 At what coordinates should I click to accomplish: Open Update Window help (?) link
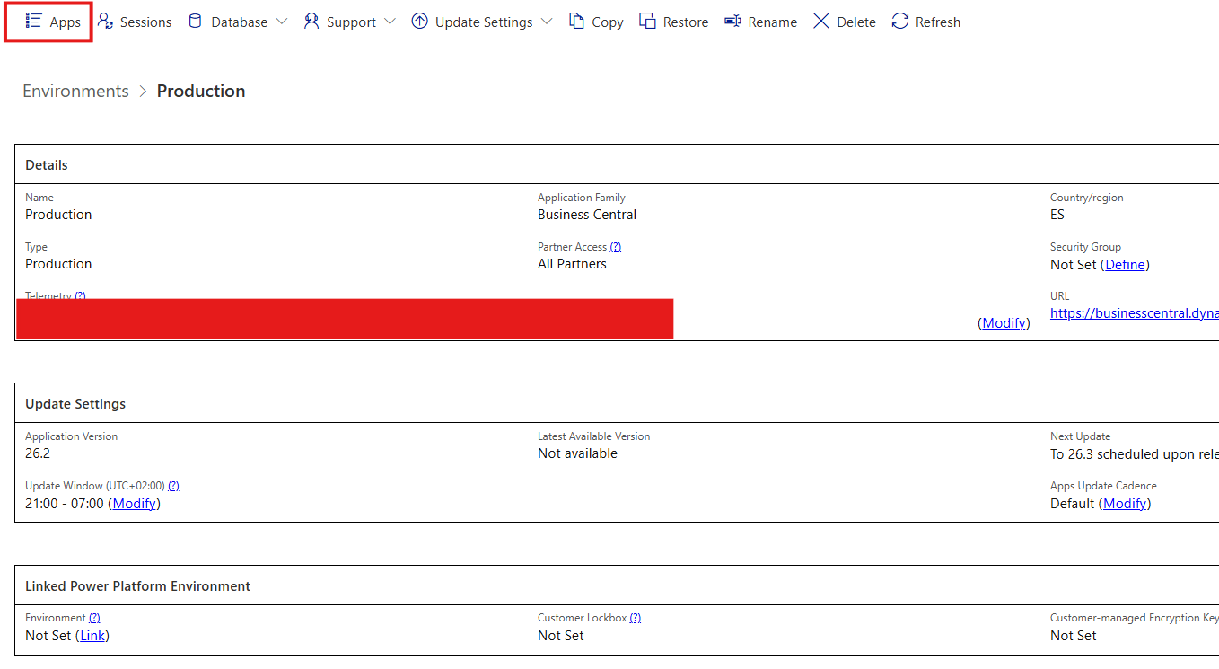(x=173, y=486)
